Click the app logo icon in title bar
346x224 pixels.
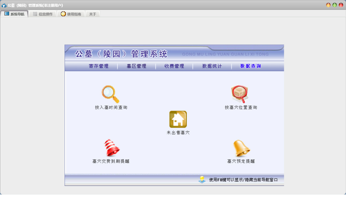click(4, 5)
